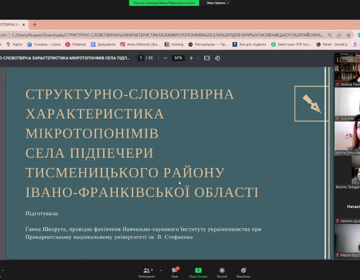
Task: Open the Zoom Reactions panel
Action: [243, 272]
